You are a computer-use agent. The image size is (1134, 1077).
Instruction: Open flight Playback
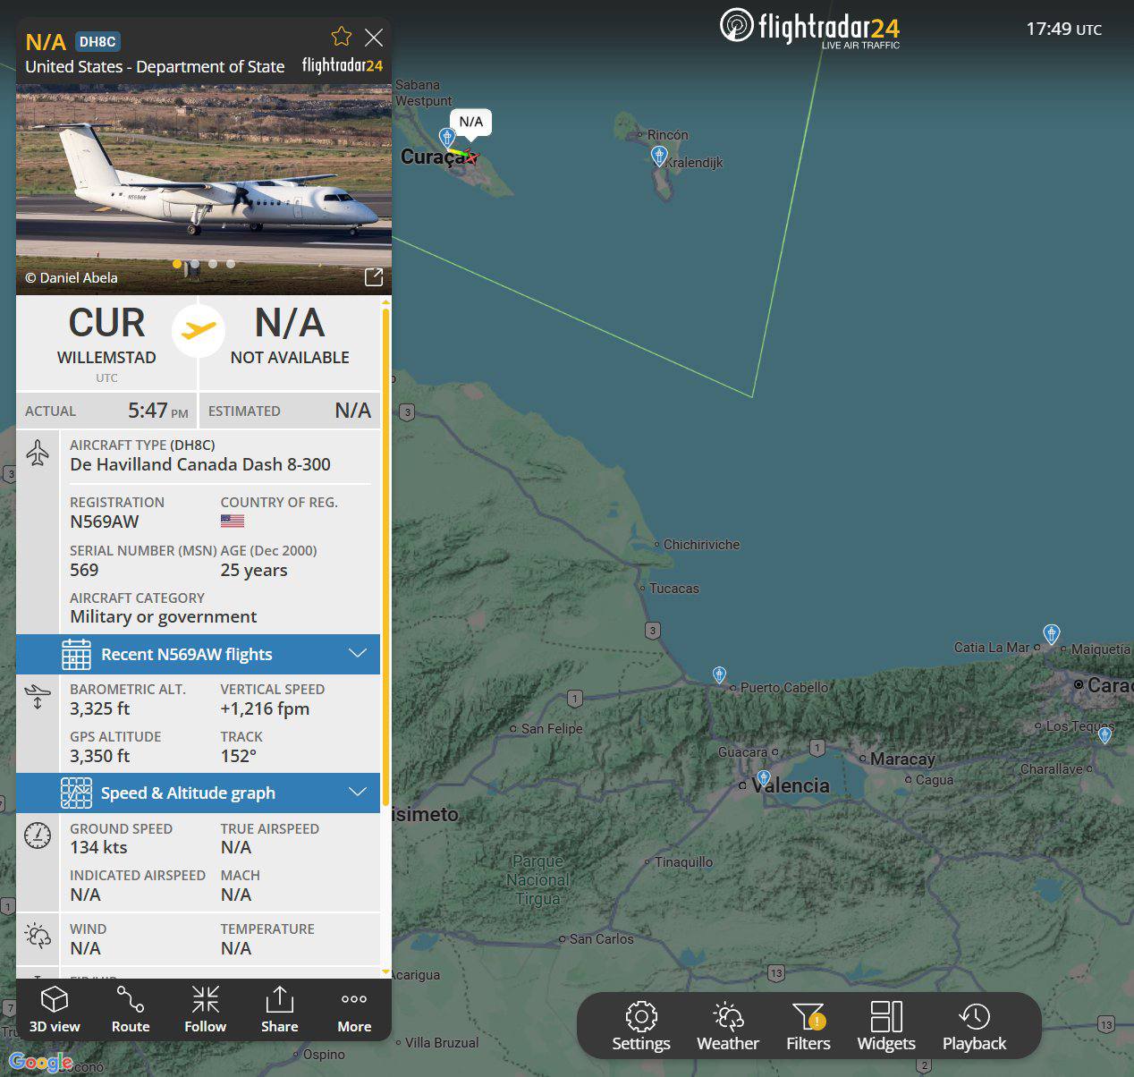pyautogui.click(x=974, y=1026)
